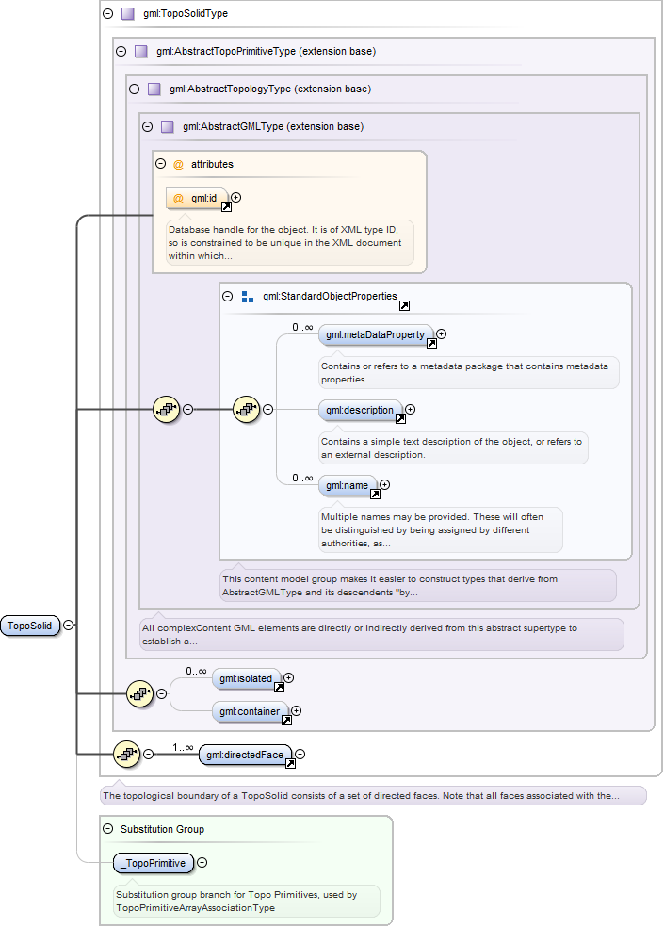Click 1..∞ cardinality beside gml:directedFace
Screen dimensions: 664x927
pos(183,747)
